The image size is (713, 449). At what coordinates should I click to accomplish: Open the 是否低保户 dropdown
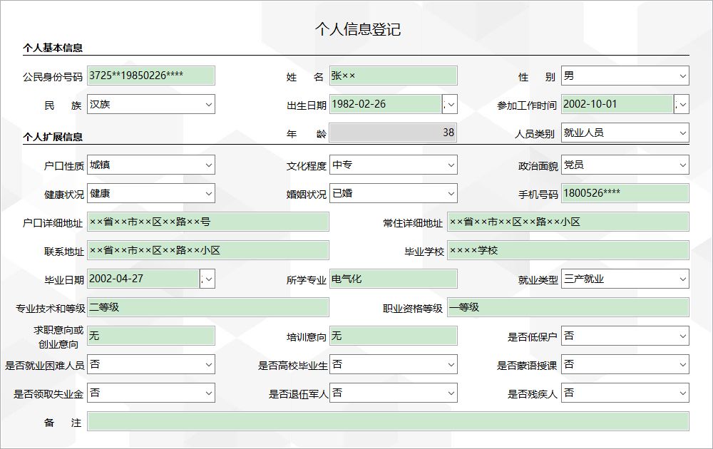coord(625,336)
